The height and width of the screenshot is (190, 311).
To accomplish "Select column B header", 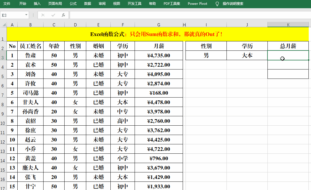I will (x=30, y=25).
